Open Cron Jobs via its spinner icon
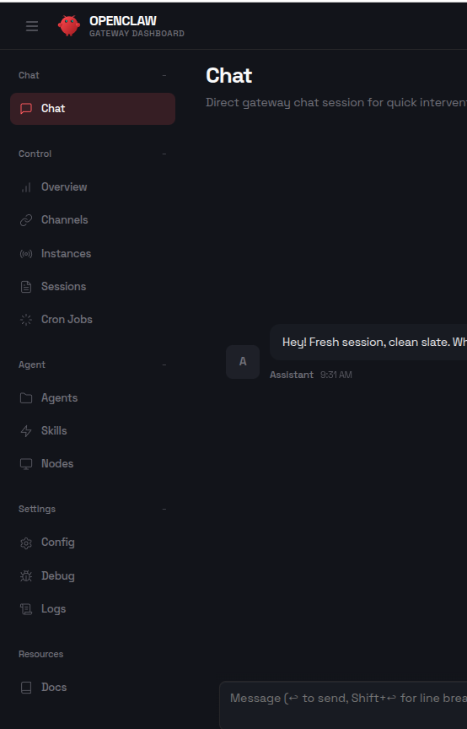Screen dimensions: 467x729 tap(26, 320)
